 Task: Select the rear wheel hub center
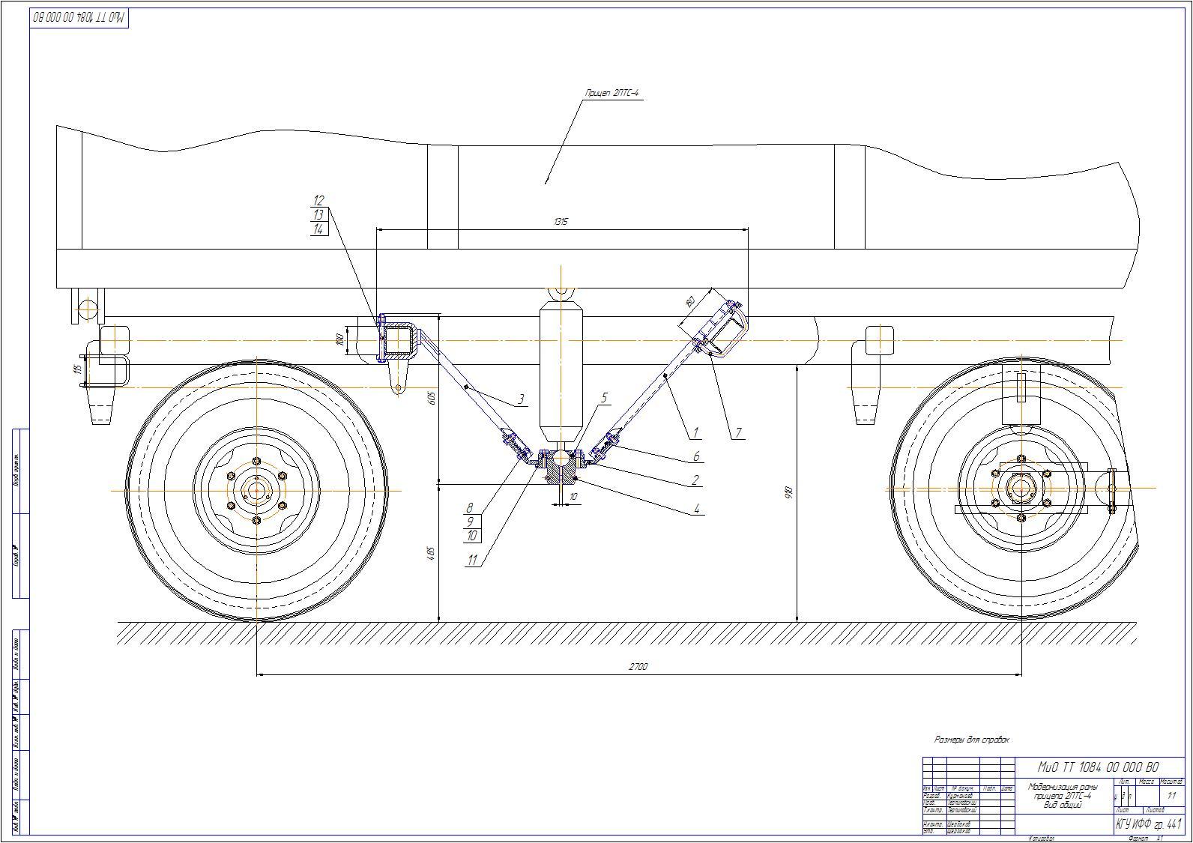(x=1021, y=489)
